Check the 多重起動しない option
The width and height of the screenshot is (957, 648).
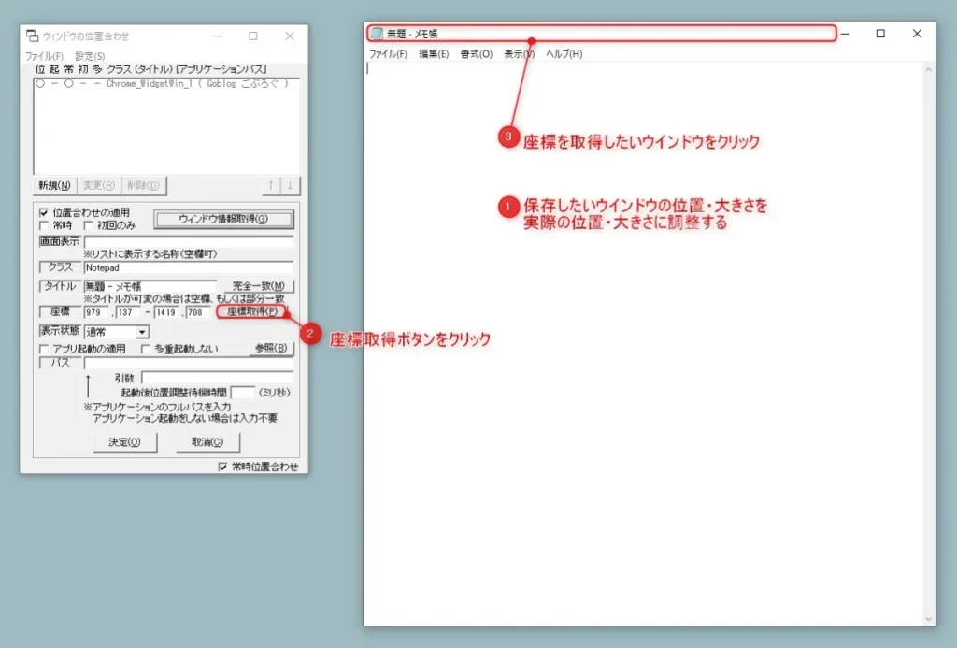point(146,348)
